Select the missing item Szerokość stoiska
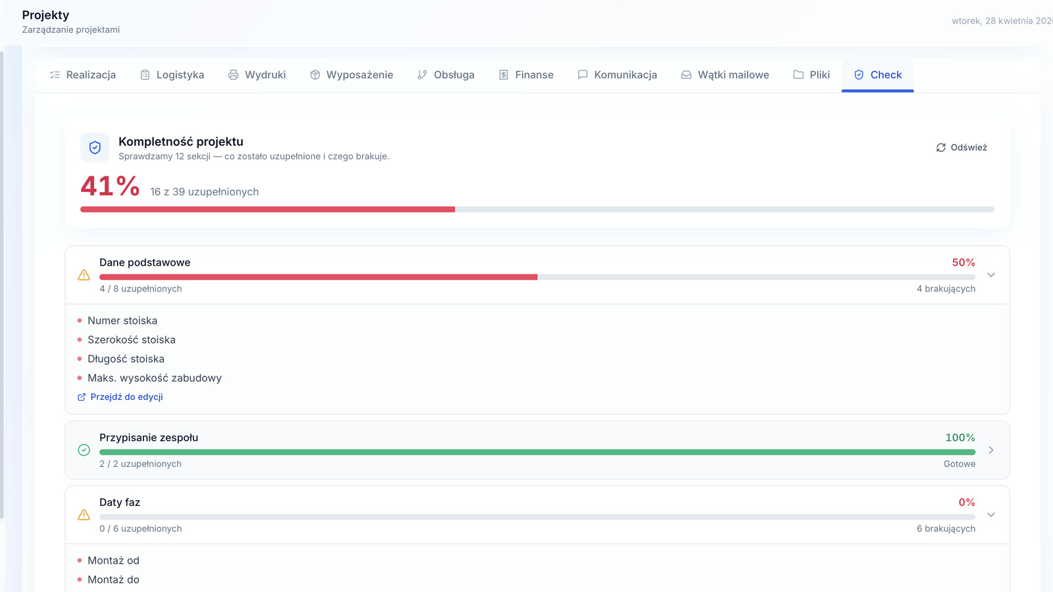The height and width of the screenshot is (592, 1053). pos(132,339)
